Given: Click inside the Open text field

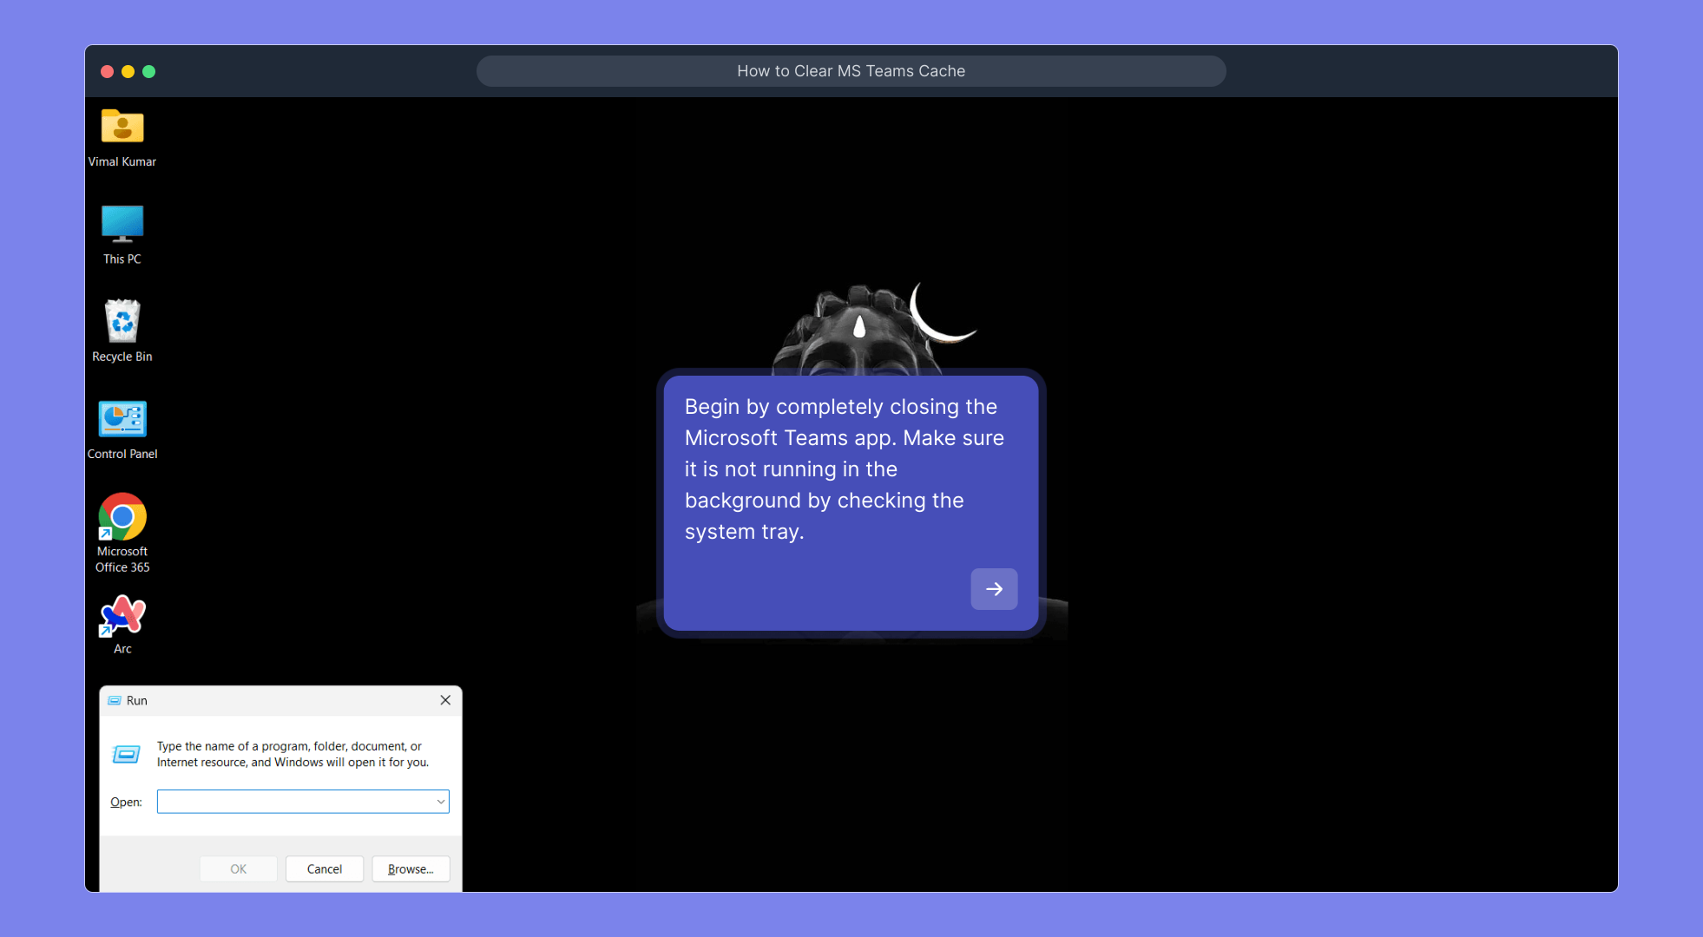Looking at the screenshot, I should coord(295,802).
